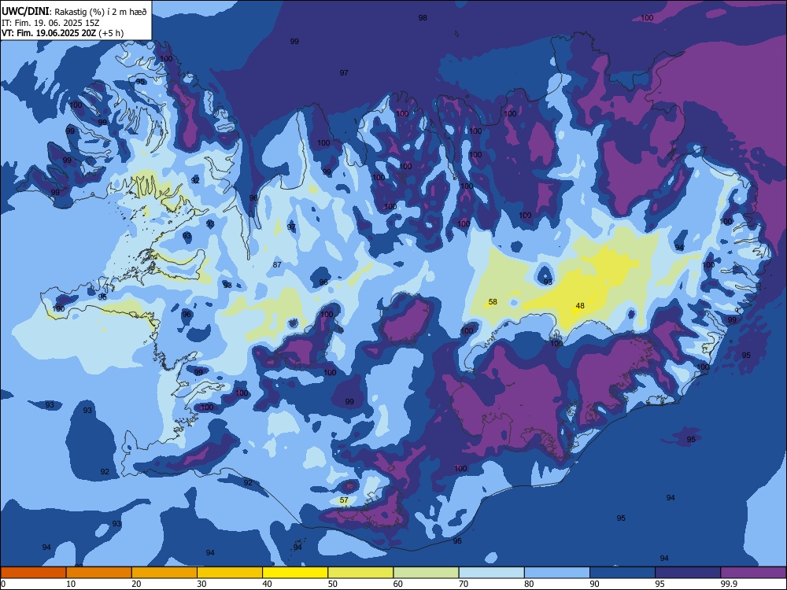Choose the purple above-99.9 legend swatch

tap(753, 573)
